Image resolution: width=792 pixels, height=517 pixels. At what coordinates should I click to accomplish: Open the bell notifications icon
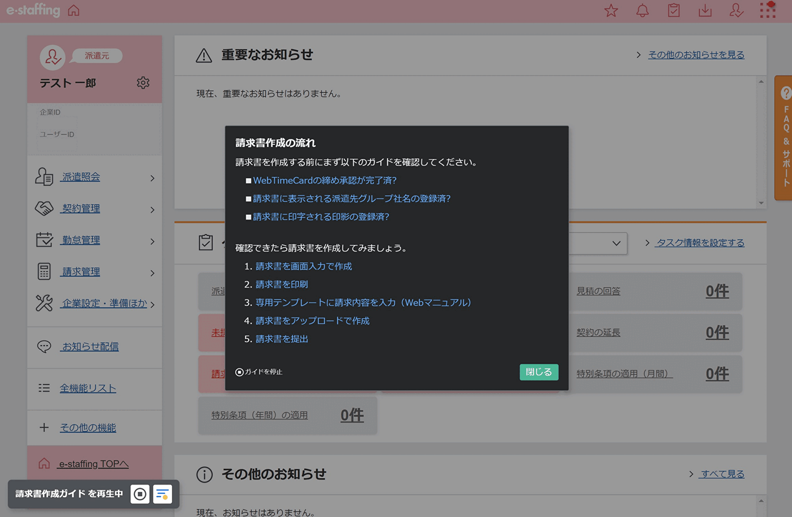642,11
